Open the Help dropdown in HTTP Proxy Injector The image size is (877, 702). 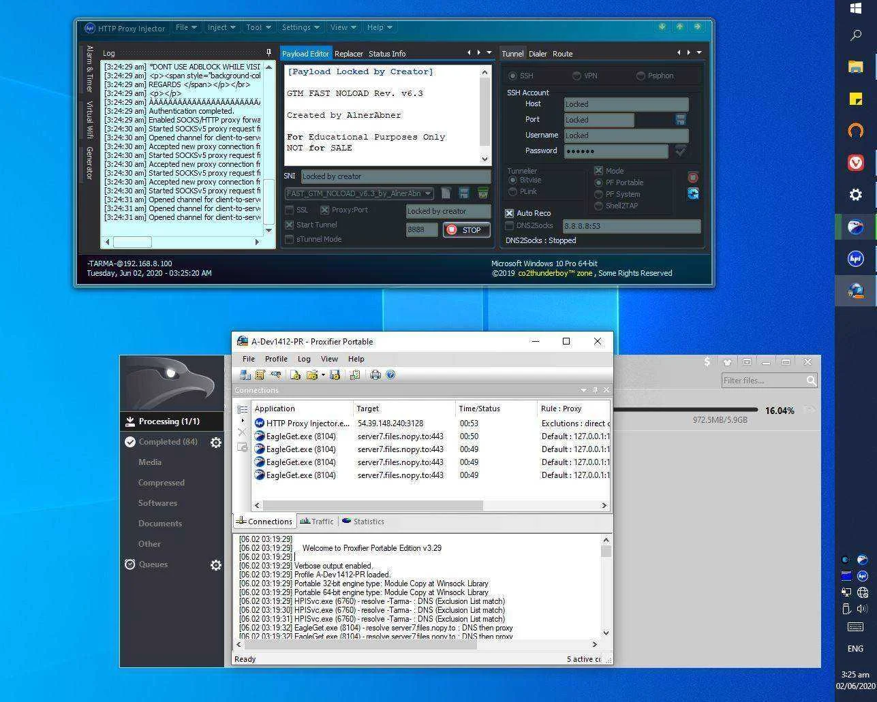pos(380,27)
